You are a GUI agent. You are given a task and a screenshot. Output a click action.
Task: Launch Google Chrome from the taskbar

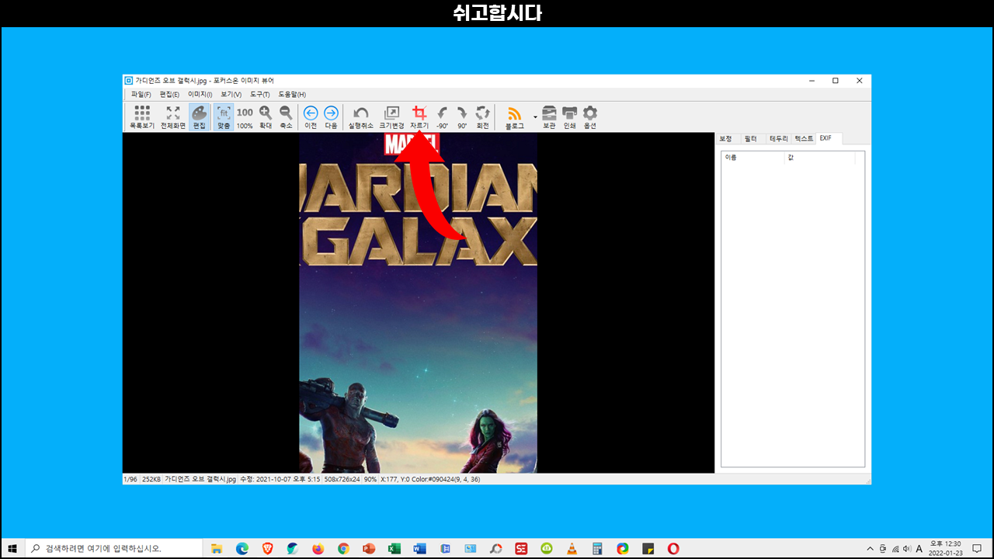343,548
